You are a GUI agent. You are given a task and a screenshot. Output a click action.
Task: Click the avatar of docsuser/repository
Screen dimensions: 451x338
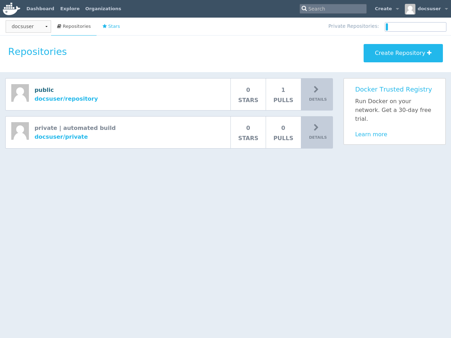click(x=20, y=93)
